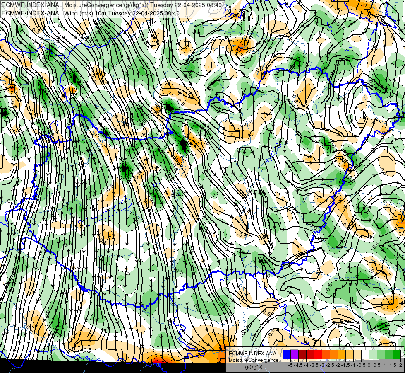
Task: Click the purple legend swatch between -5 and -4.5
Action: click(295, 354)
